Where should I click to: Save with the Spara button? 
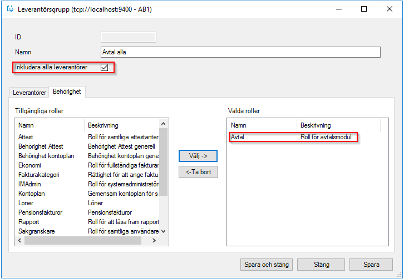pyautogui.click(x=371, y=265)
